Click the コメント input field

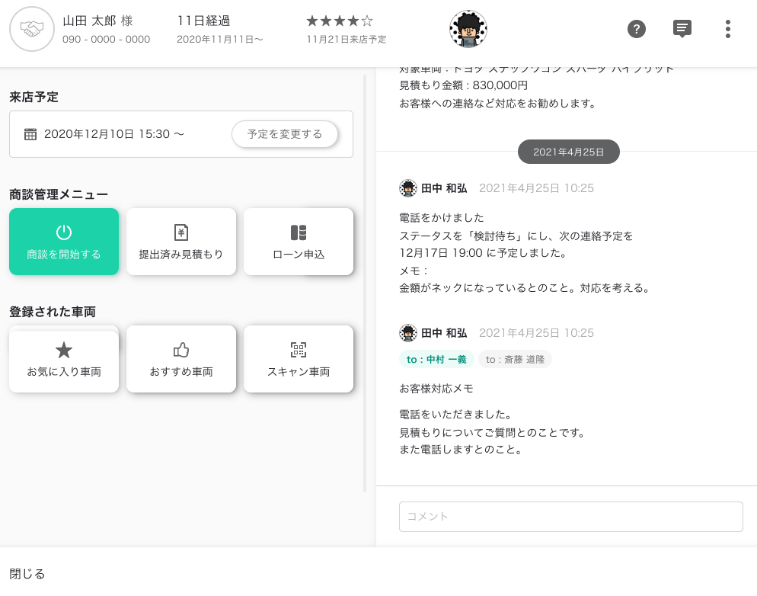(571, 516)
